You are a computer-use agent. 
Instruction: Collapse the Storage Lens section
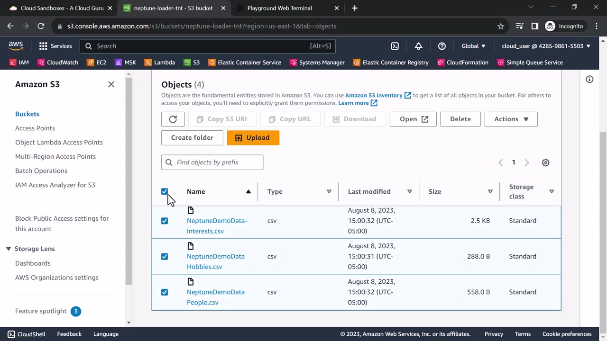coord(9,249)
